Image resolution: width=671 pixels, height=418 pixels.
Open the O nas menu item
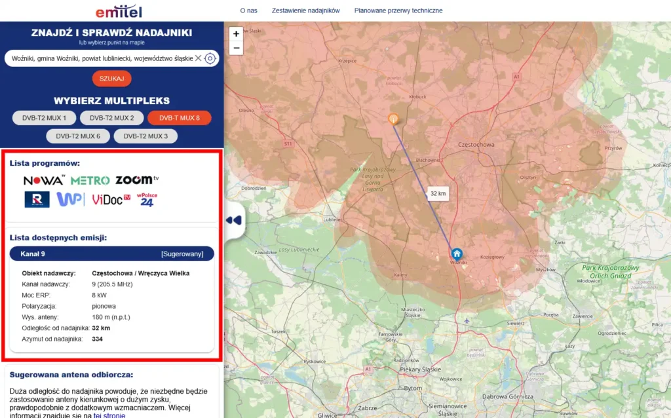tap(248, 10)
